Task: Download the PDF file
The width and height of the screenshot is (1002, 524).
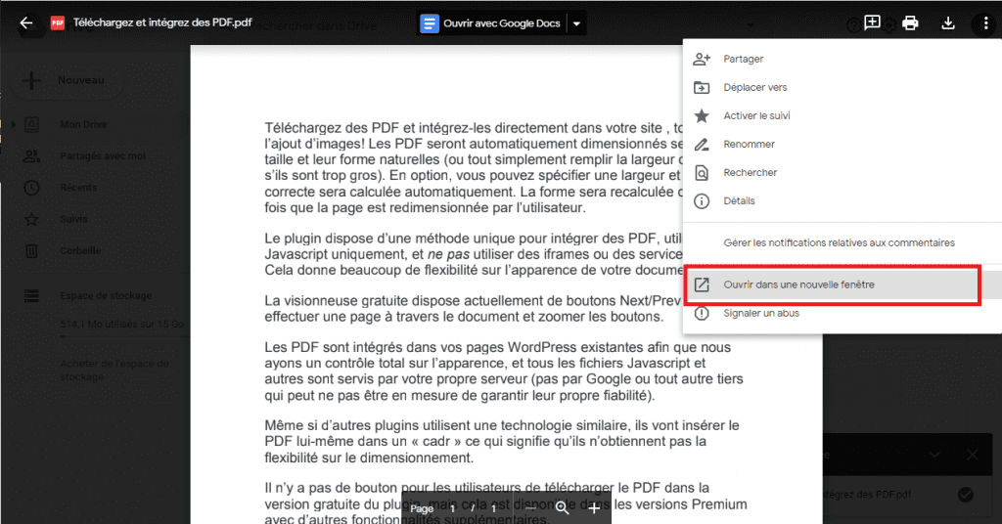Action: (948, 23)
